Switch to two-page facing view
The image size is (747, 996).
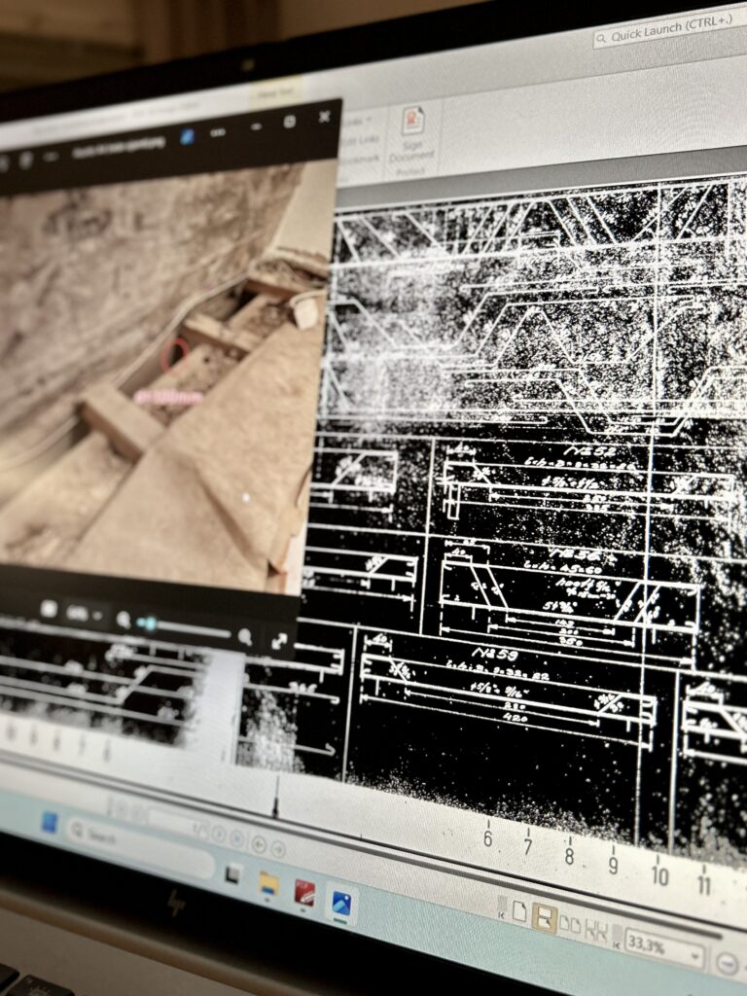coord(570,925)
